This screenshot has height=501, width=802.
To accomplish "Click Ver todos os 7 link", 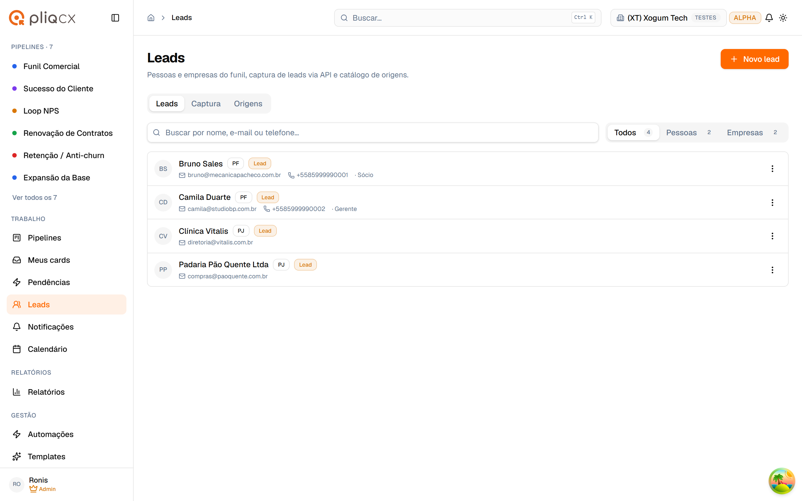I will click(x=35, y=198).
